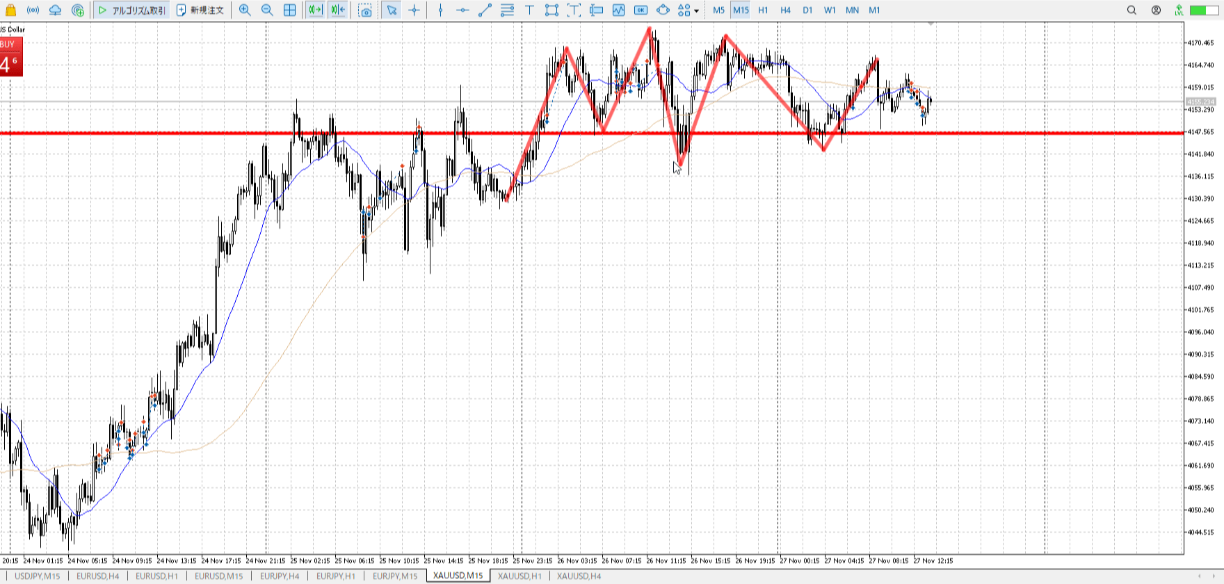The height and width of the screenshot is (584, 1224).
Task: Open the search magnifier in top right
Action: pyautogui.click(x=1132, y=10)
